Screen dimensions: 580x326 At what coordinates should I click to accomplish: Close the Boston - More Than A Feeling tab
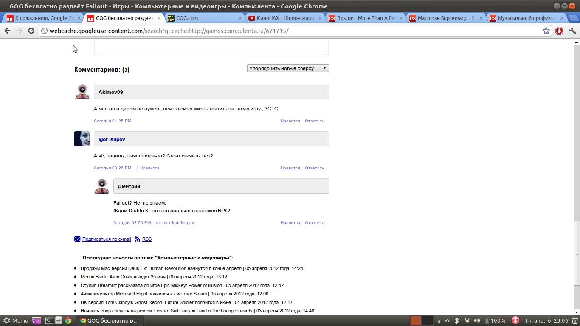tap(400, 18)
